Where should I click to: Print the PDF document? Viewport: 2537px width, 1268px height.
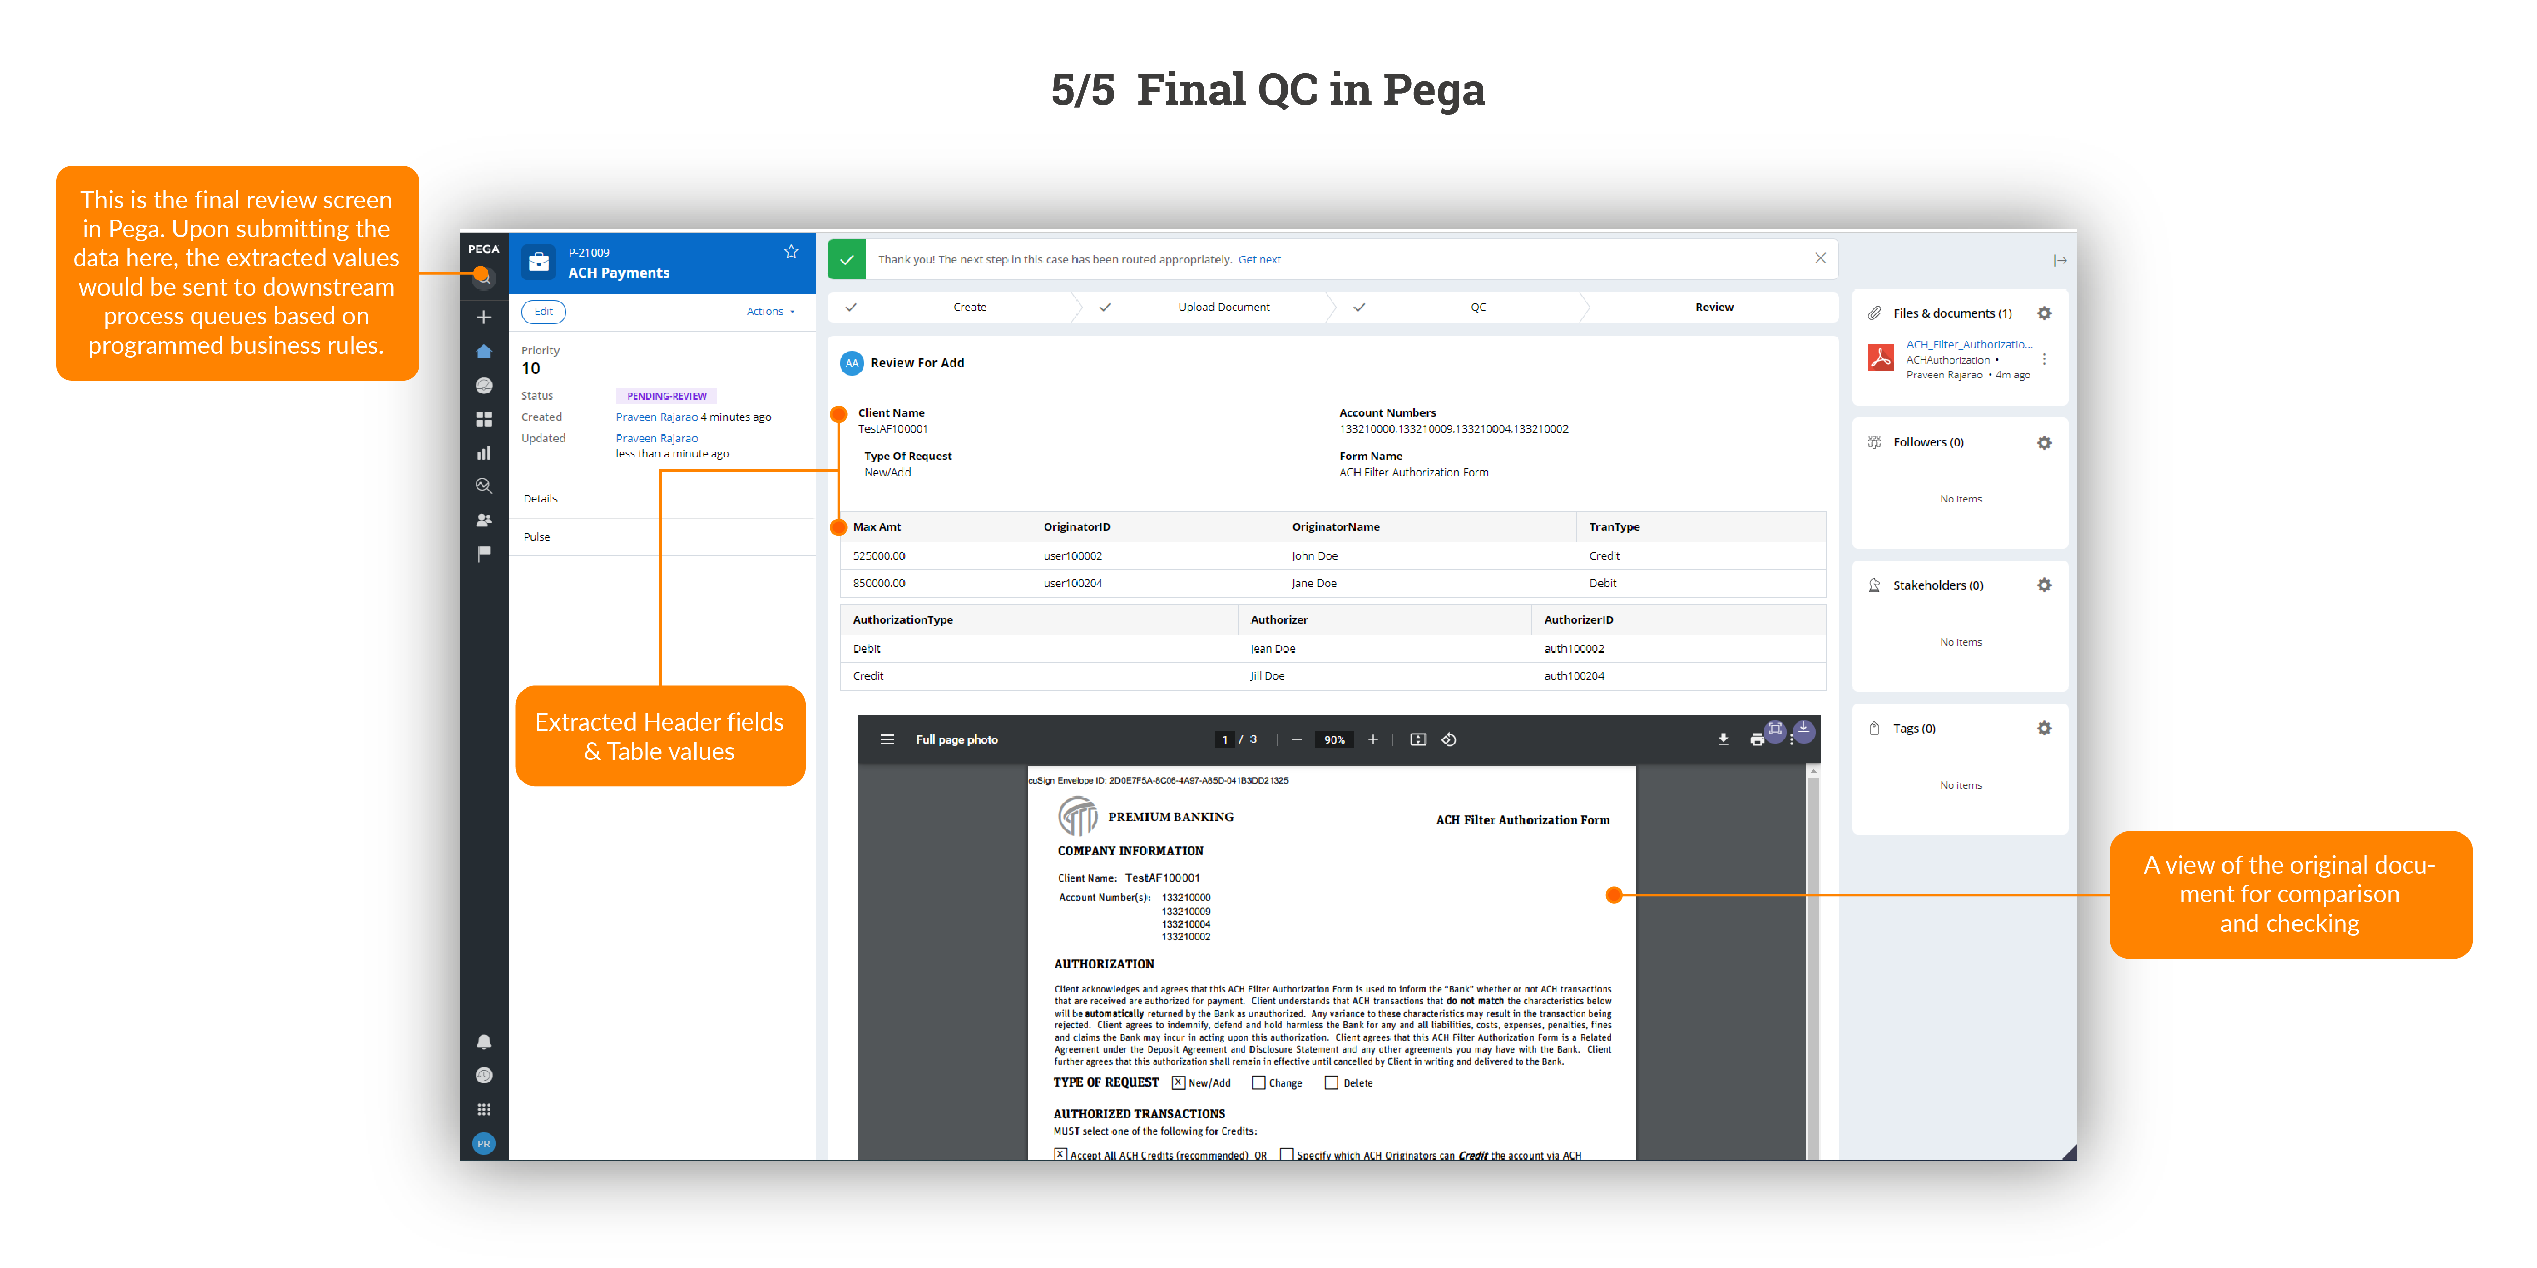coord(1756,739)
